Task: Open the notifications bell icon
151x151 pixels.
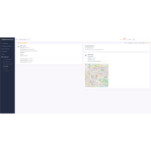Action: (123, 39)
